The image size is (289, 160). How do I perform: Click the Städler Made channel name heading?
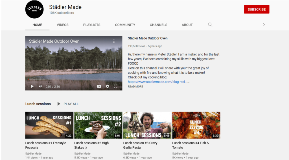click(65, 7)
